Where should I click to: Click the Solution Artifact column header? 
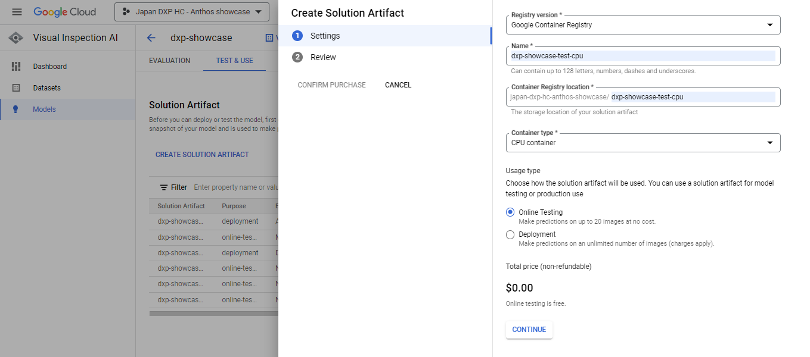tap(181, 206)
